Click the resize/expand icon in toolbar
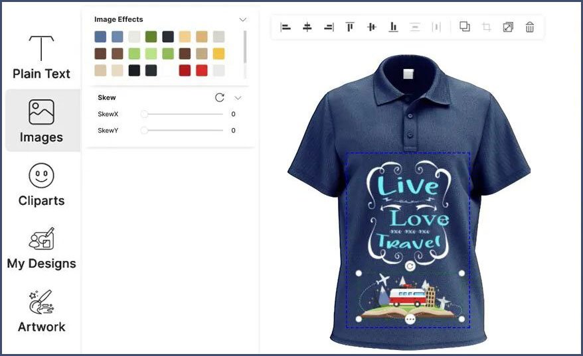The height and width of the screenshot is (356, 583). tap(508, 27)
